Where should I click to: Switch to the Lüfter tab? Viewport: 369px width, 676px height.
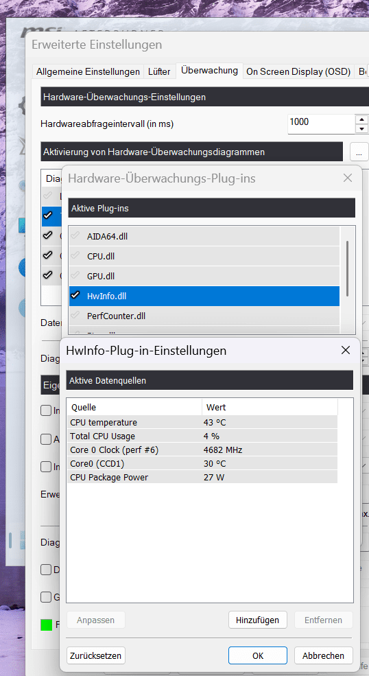tap(159, 72)
